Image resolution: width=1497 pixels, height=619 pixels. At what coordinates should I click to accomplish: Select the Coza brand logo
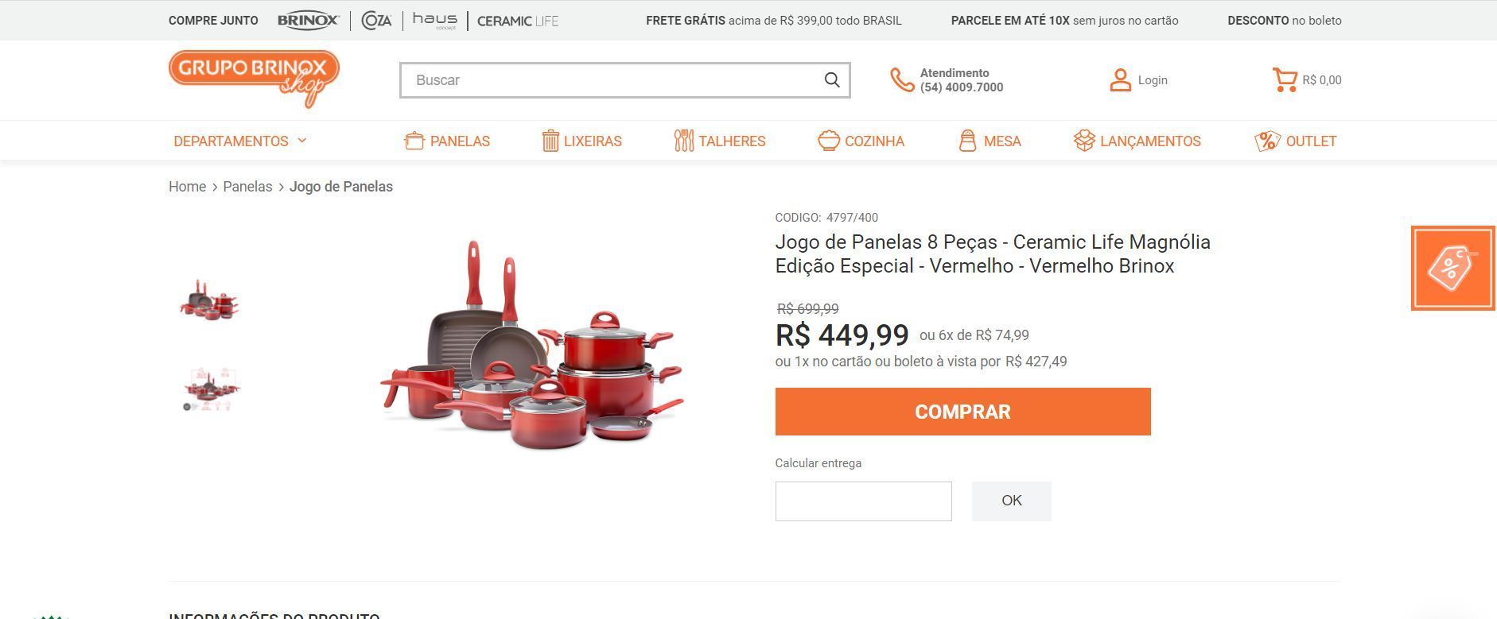click(376, 21)
